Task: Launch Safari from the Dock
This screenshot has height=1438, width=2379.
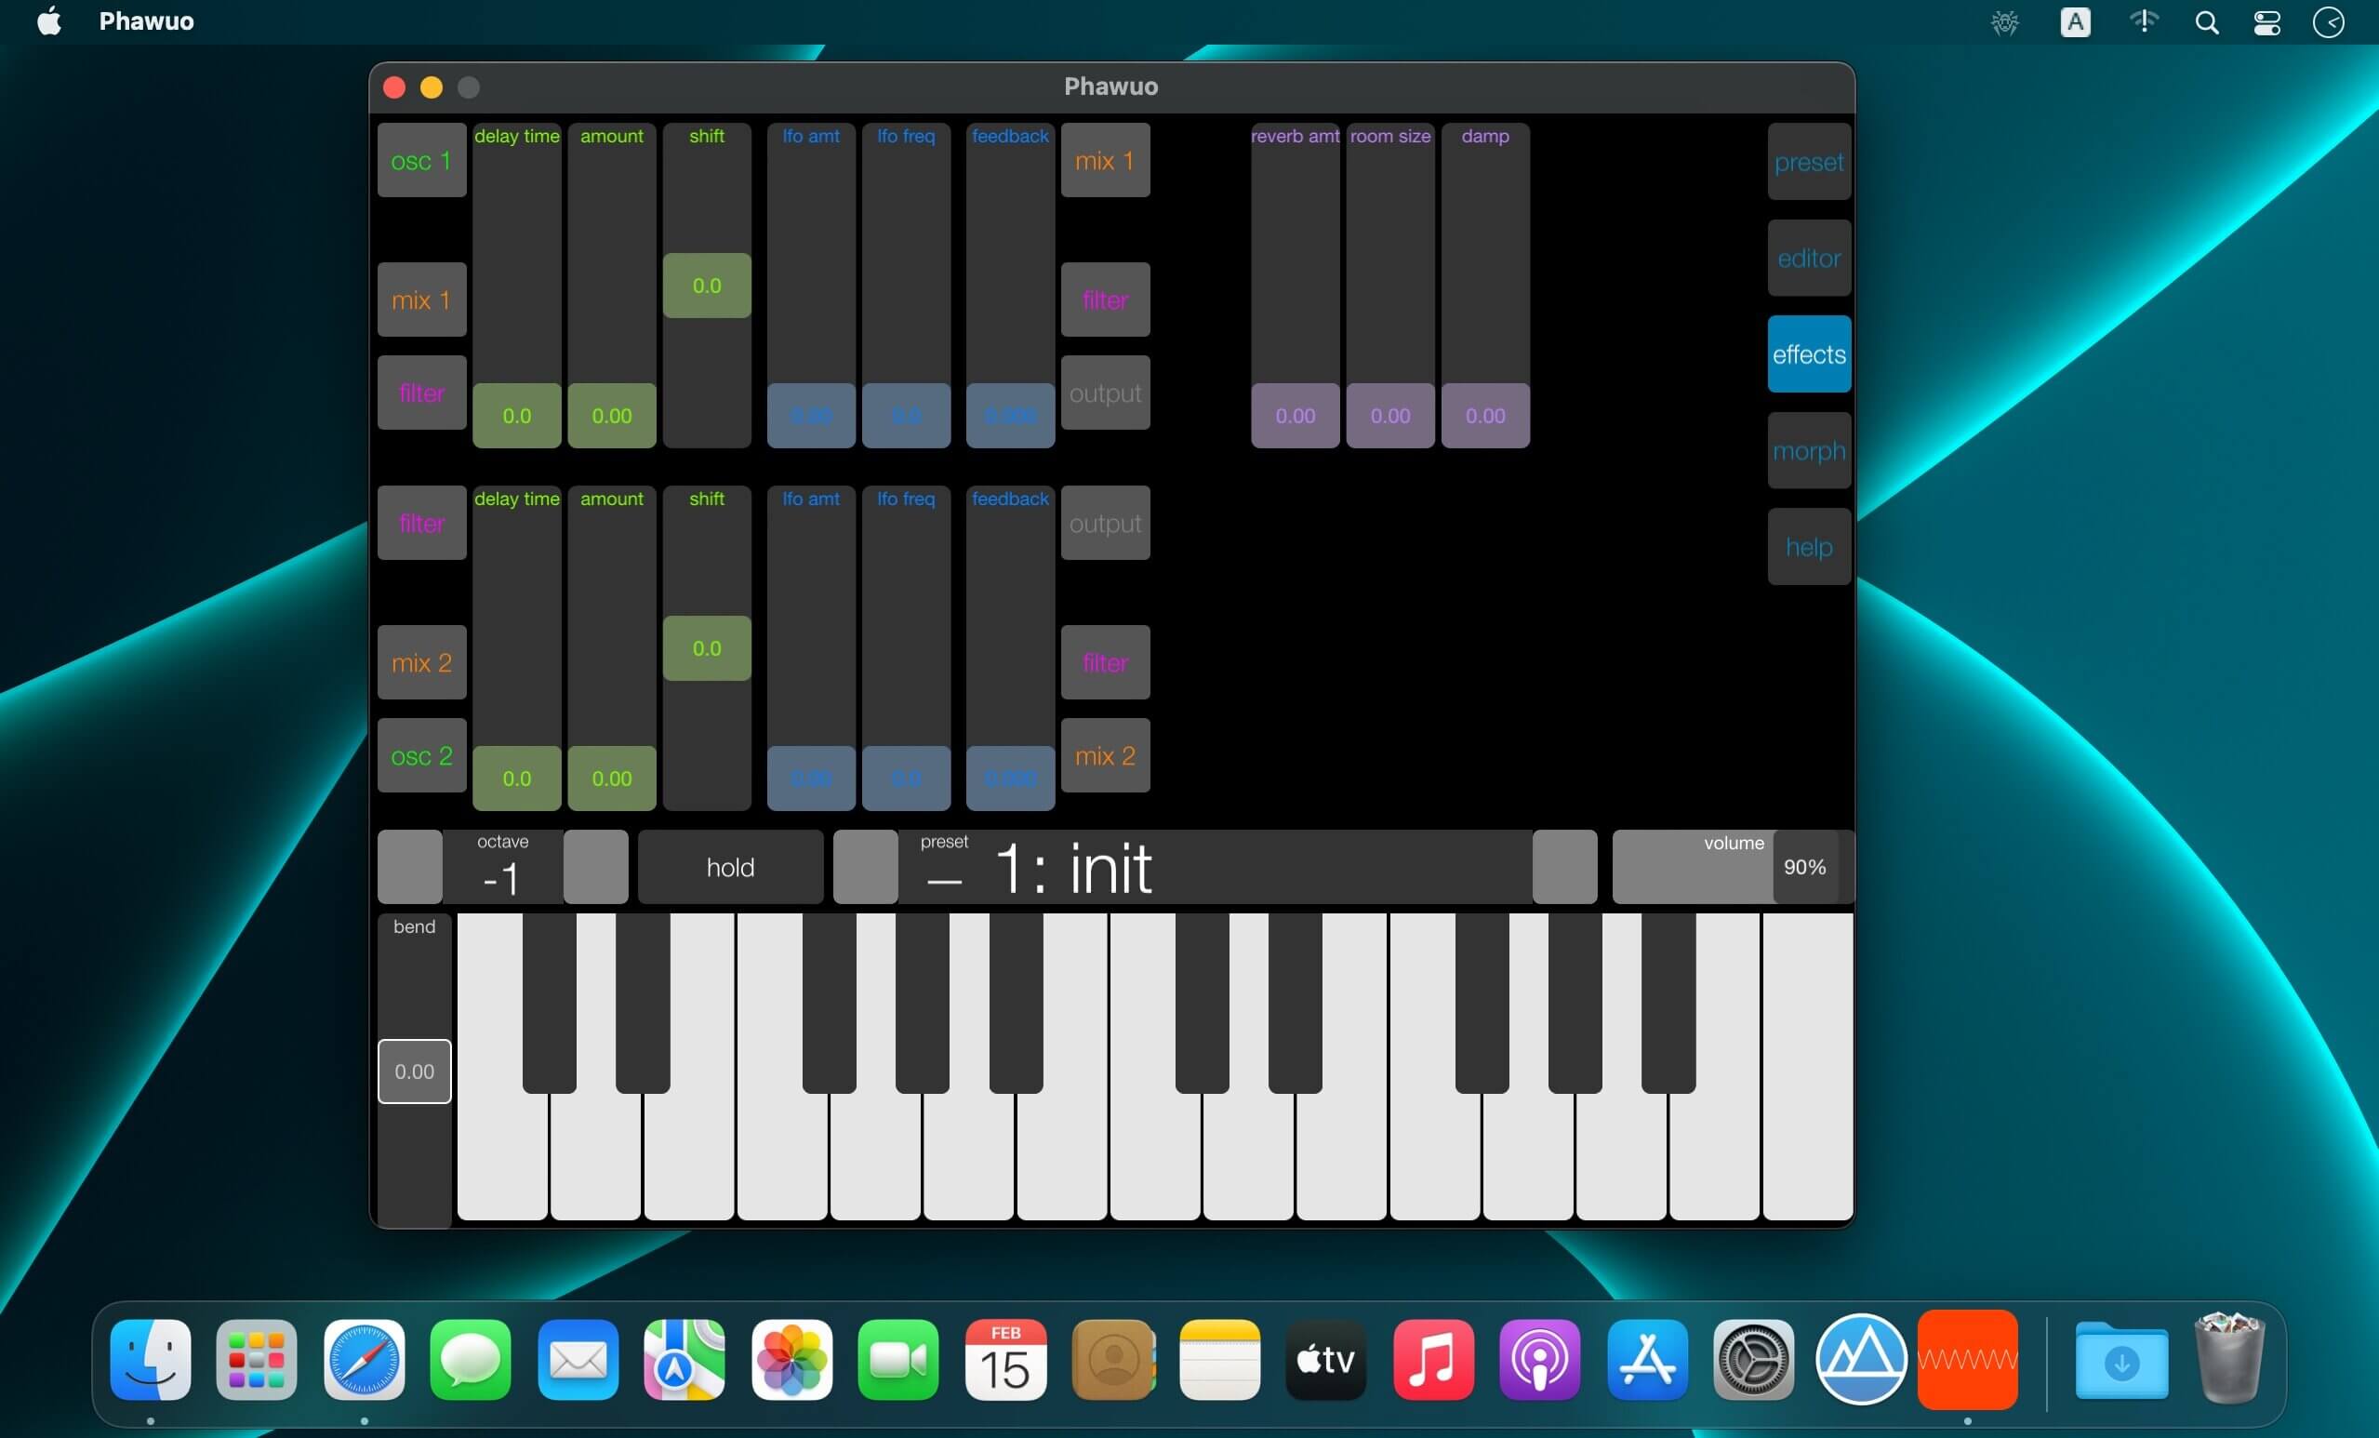Action: click(364, 1360)
